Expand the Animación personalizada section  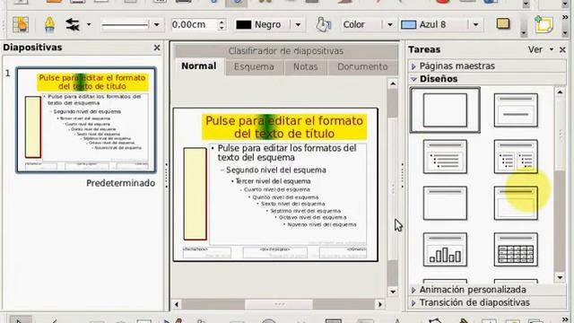(487, 290)
